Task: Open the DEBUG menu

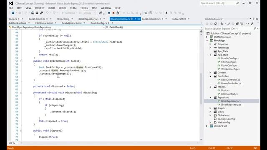Action: tap(62, 8)
